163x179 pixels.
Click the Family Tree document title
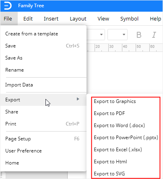coord(31,6)
